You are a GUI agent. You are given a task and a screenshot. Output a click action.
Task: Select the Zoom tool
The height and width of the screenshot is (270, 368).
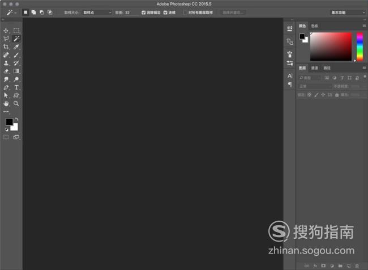point(16,103)
